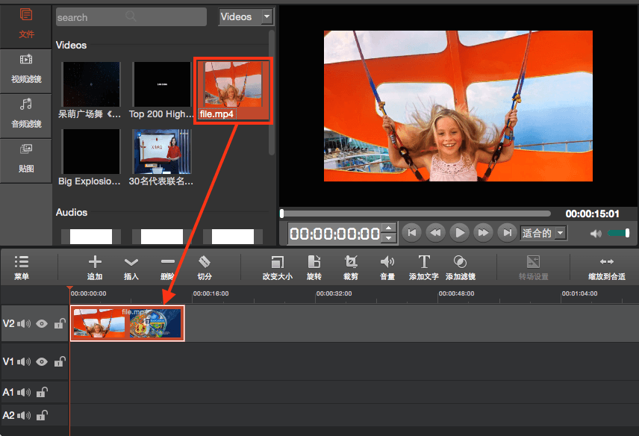This screenshot has width=639, height=436.
Task: Select the file.mp4 video thumbnail
Action: coord(233,90)
